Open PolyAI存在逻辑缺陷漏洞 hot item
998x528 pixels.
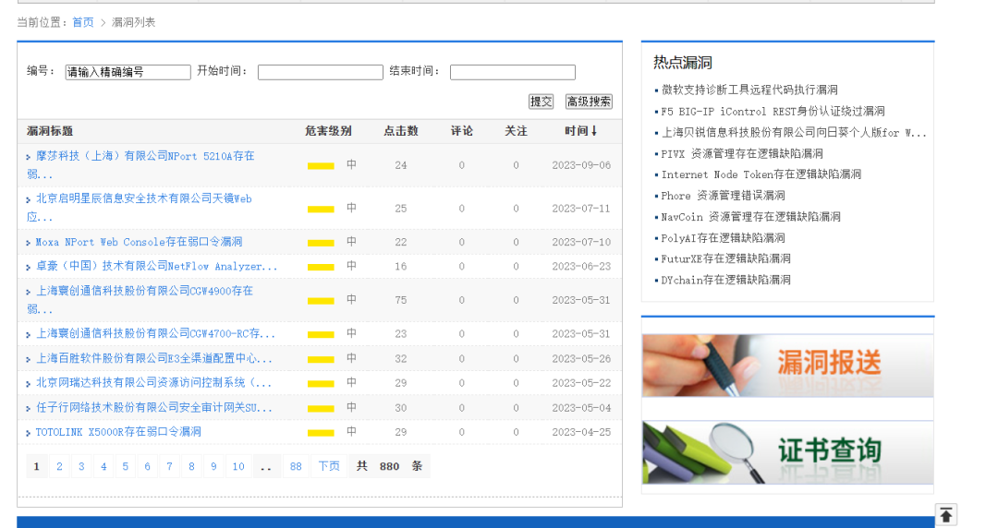(723, 238)
